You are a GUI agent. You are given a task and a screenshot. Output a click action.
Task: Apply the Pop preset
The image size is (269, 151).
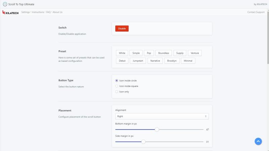(149, 53)
